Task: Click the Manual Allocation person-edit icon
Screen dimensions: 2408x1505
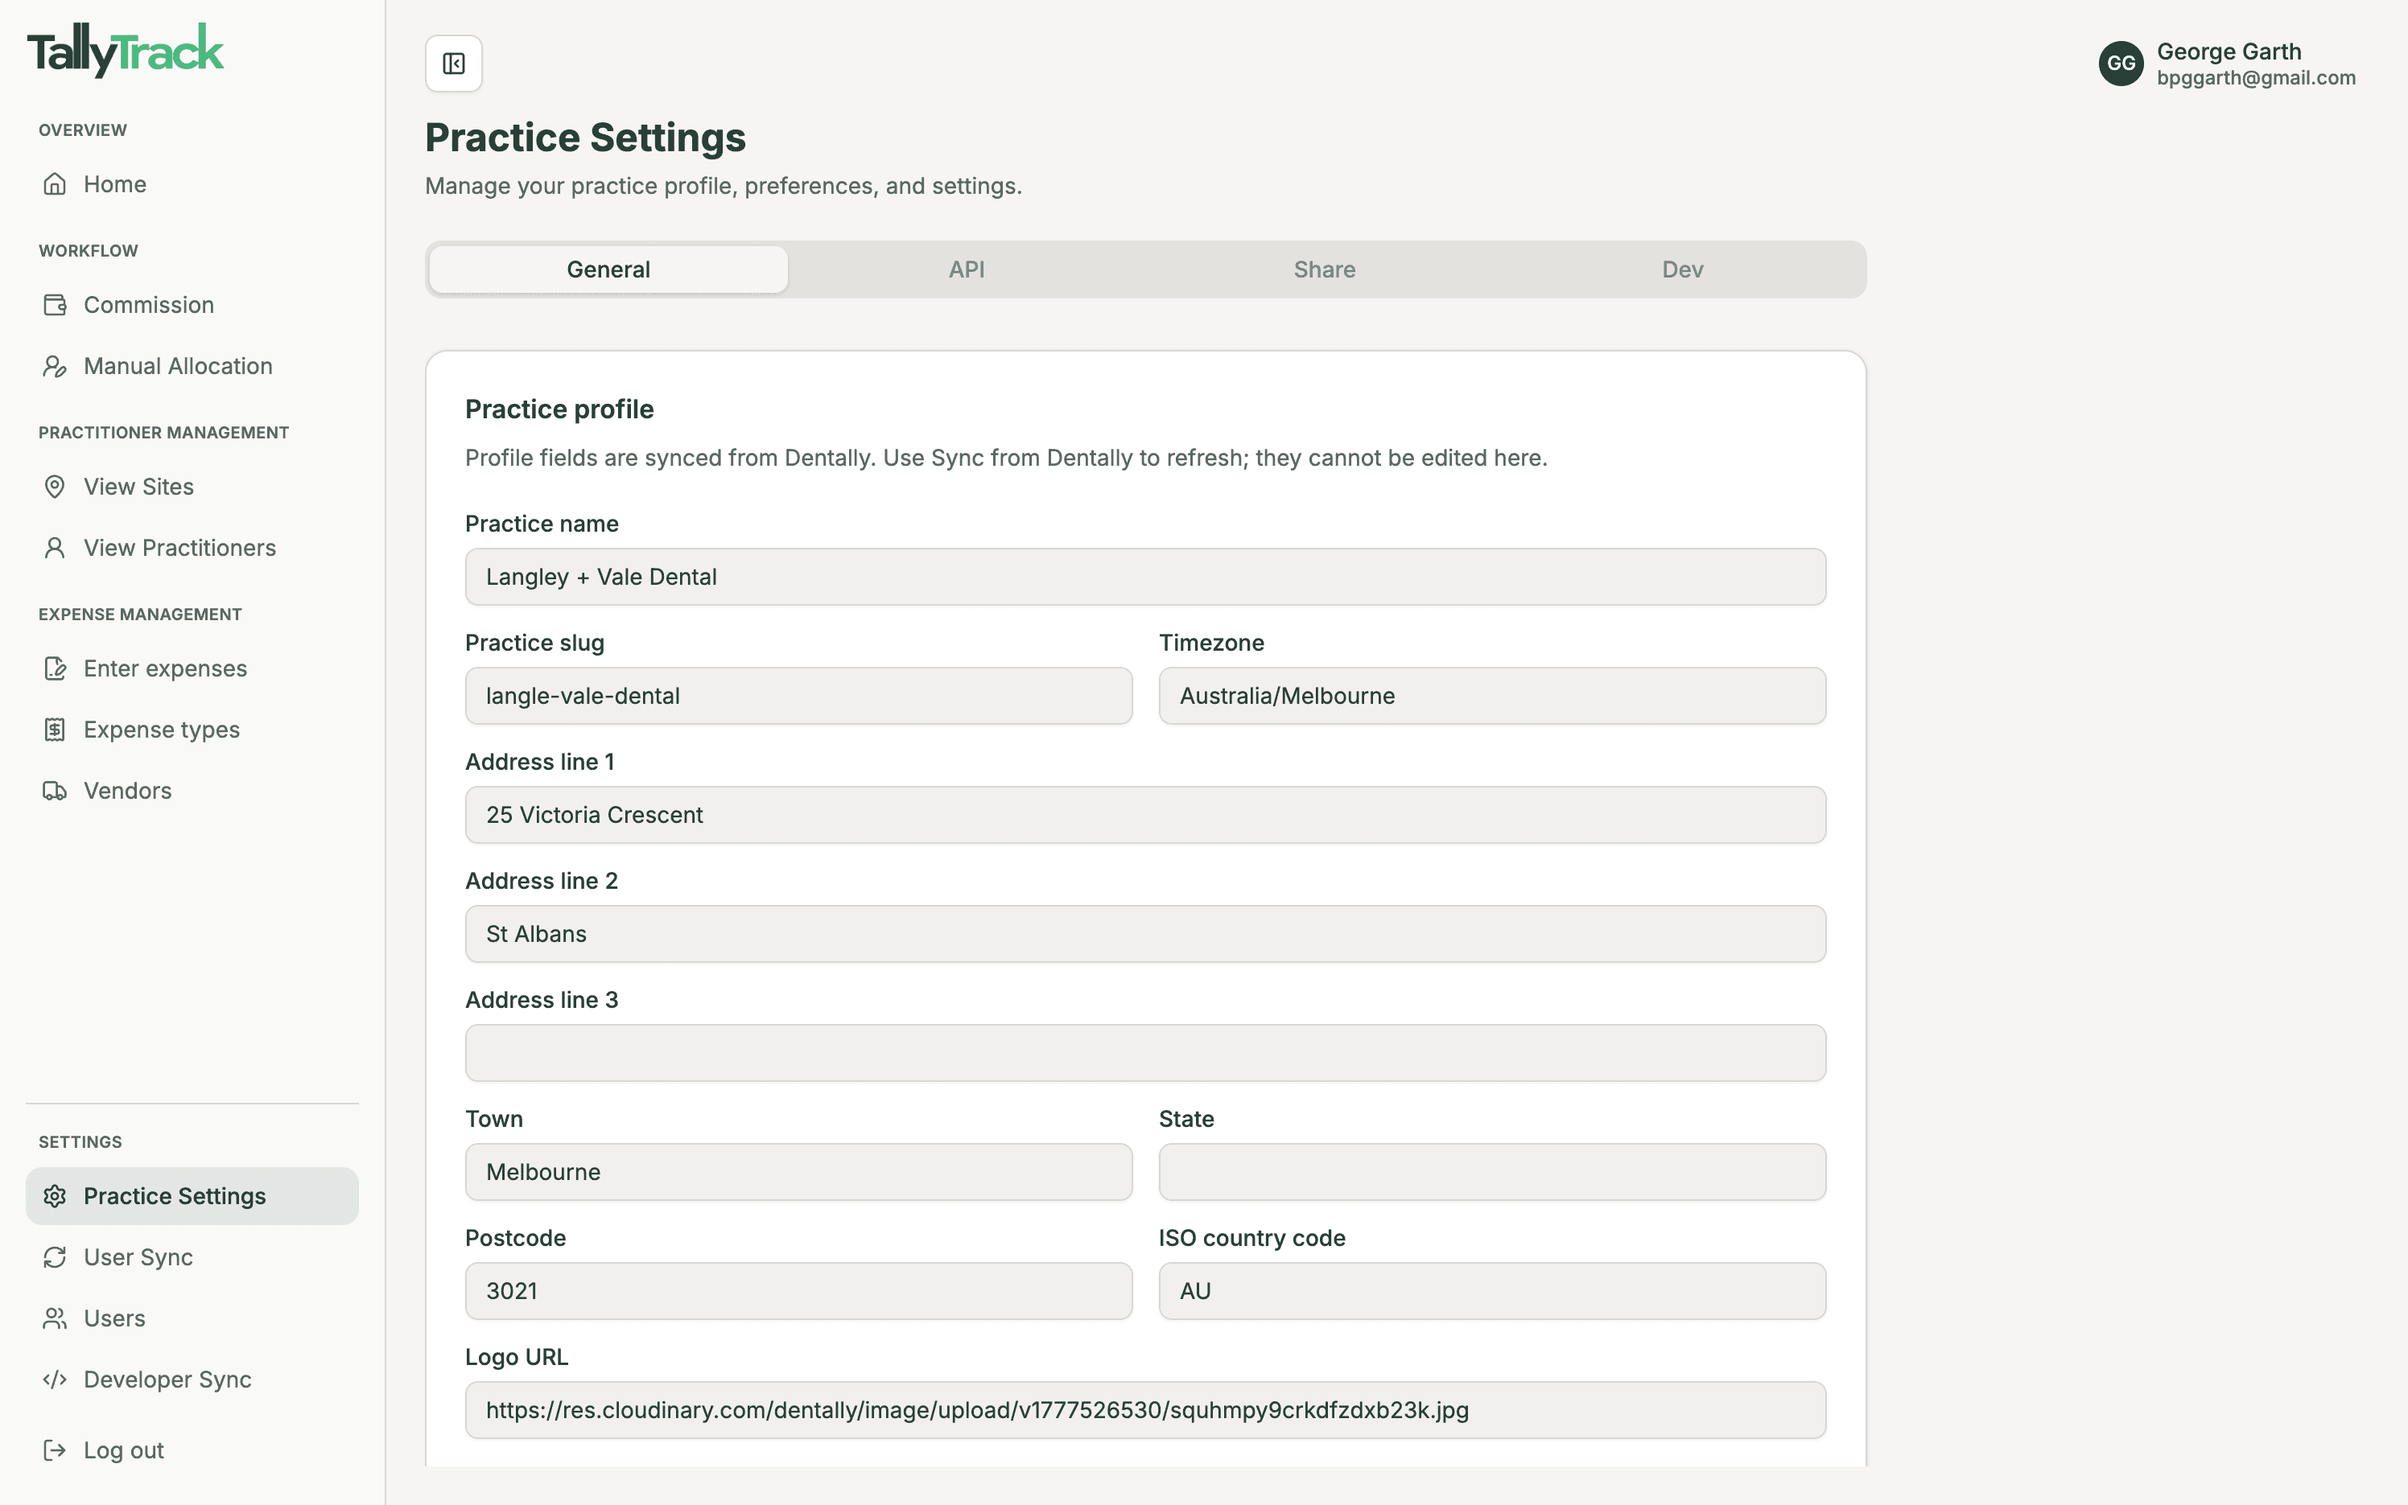Action: pos(55,366)
